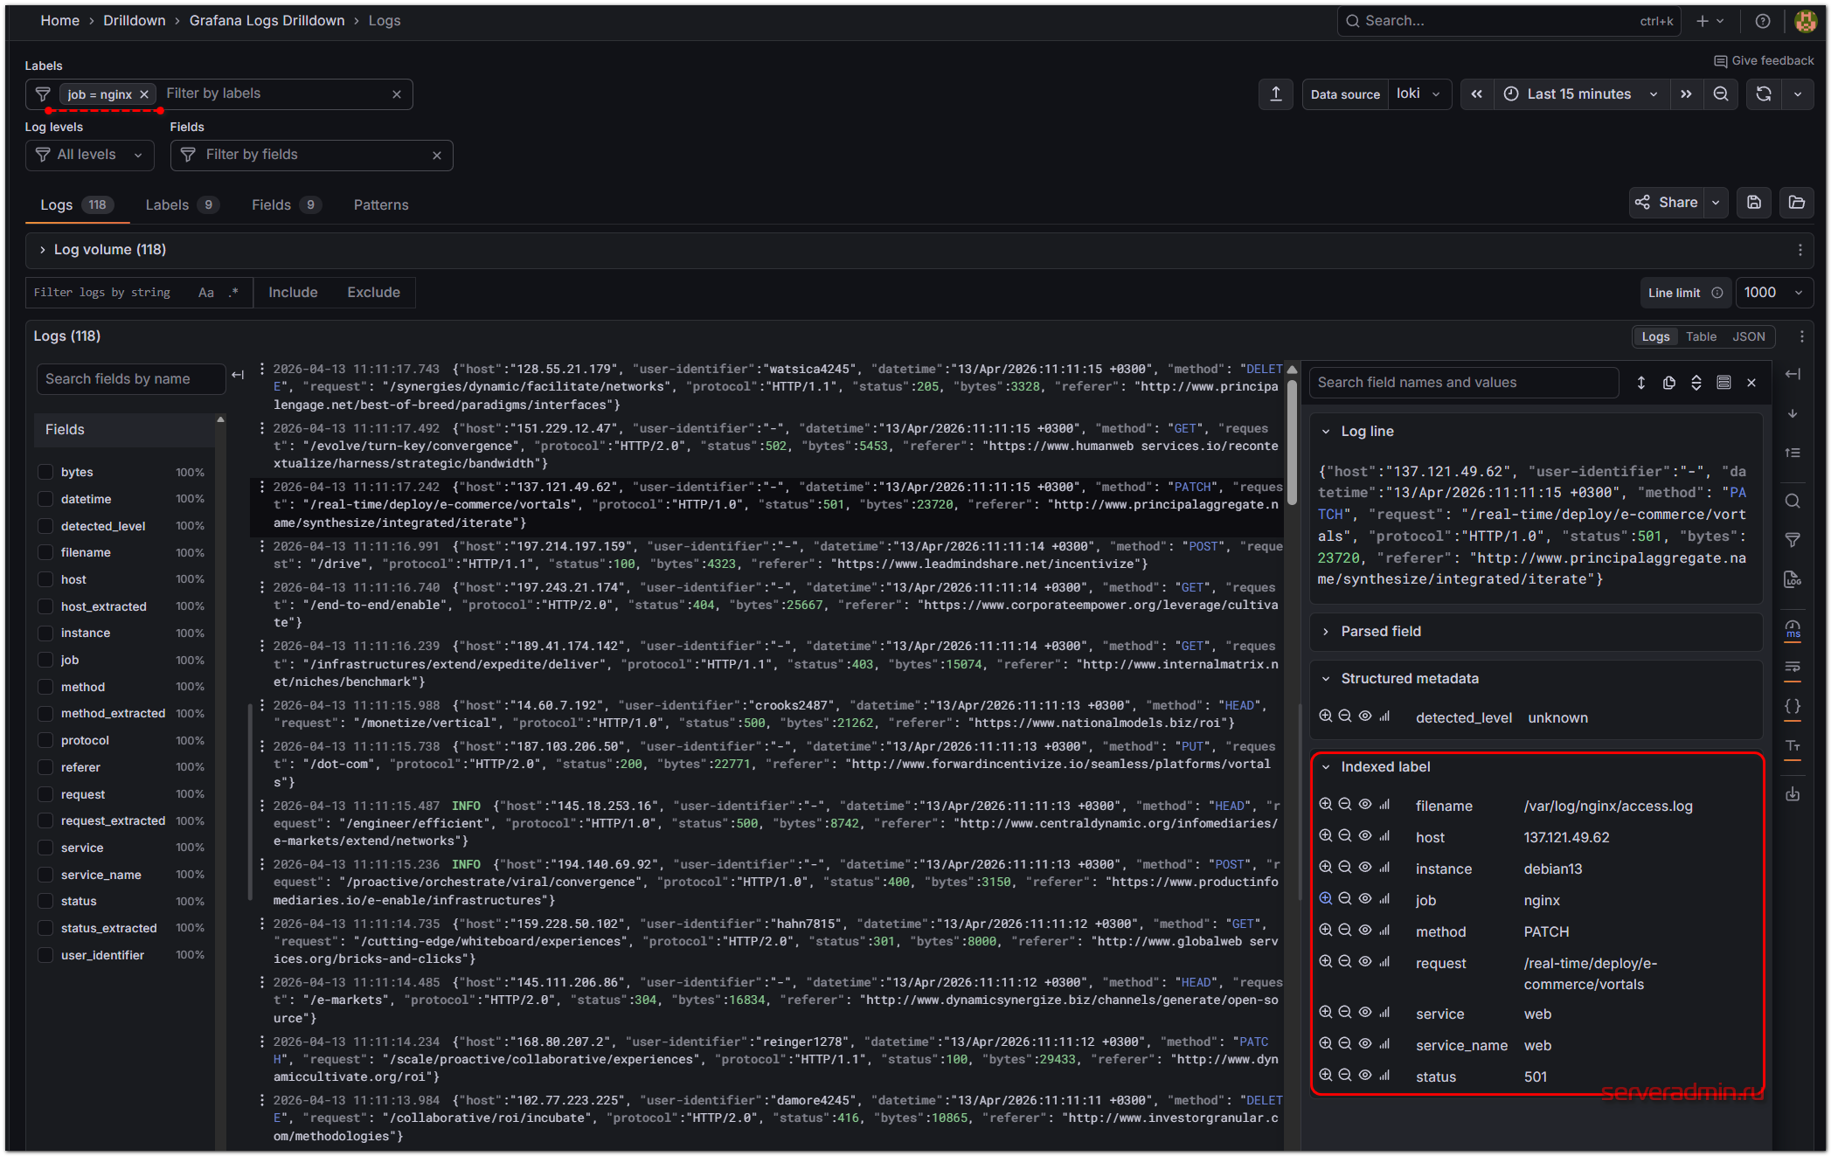Switch to the Table view
Viewport: 1831px width, 1156px height.
1700,336
